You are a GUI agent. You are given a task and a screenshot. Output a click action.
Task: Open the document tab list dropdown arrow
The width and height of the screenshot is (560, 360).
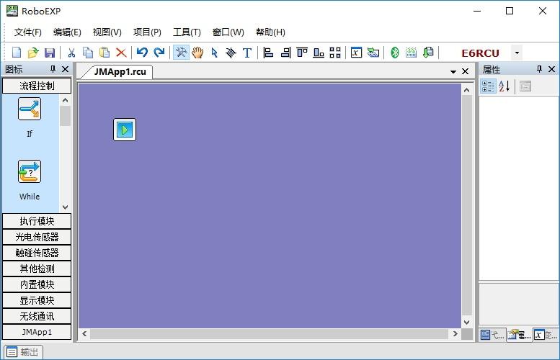[x=453, y=72]
